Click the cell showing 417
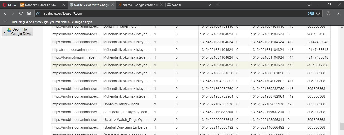The width and height of the screenshot is (344, 135). pos(296,81)
